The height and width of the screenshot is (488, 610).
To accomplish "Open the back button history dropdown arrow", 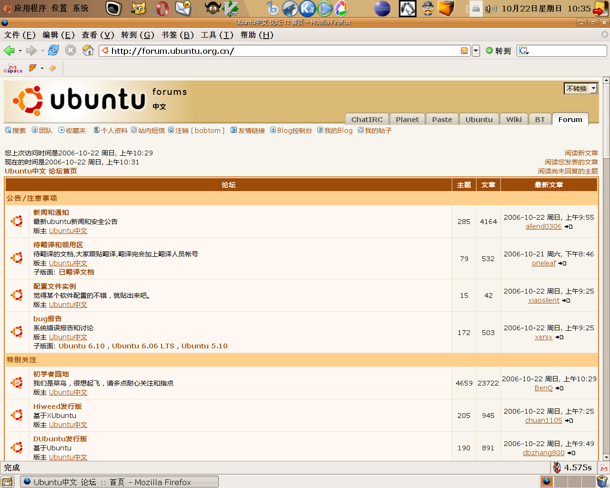I will (x=20, y=51).
